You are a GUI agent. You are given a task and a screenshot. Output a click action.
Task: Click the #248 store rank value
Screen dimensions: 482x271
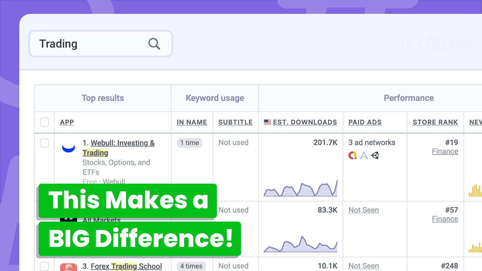[449, 266]
